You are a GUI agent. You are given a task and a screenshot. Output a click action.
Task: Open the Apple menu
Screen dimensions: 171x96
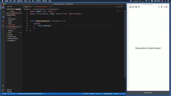tap(2, 1)
